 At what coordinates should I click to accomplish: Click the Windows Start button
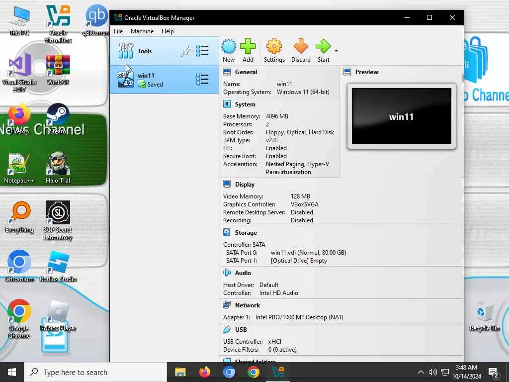12,372
